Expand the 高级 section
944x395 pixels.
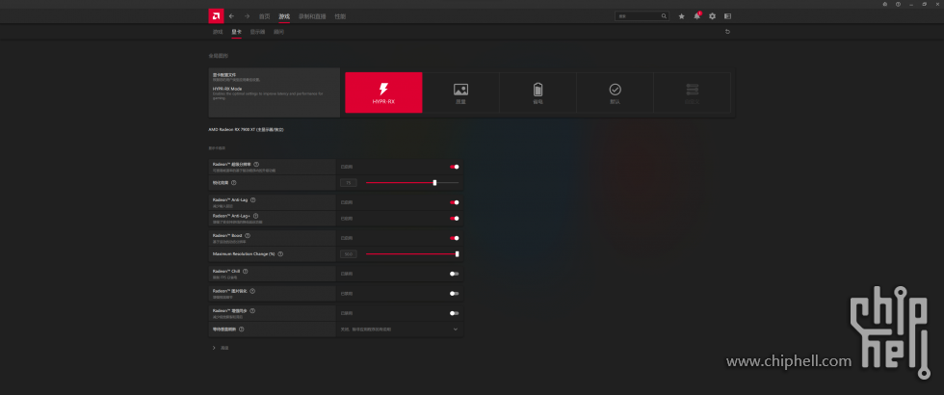tap(221, 348)
